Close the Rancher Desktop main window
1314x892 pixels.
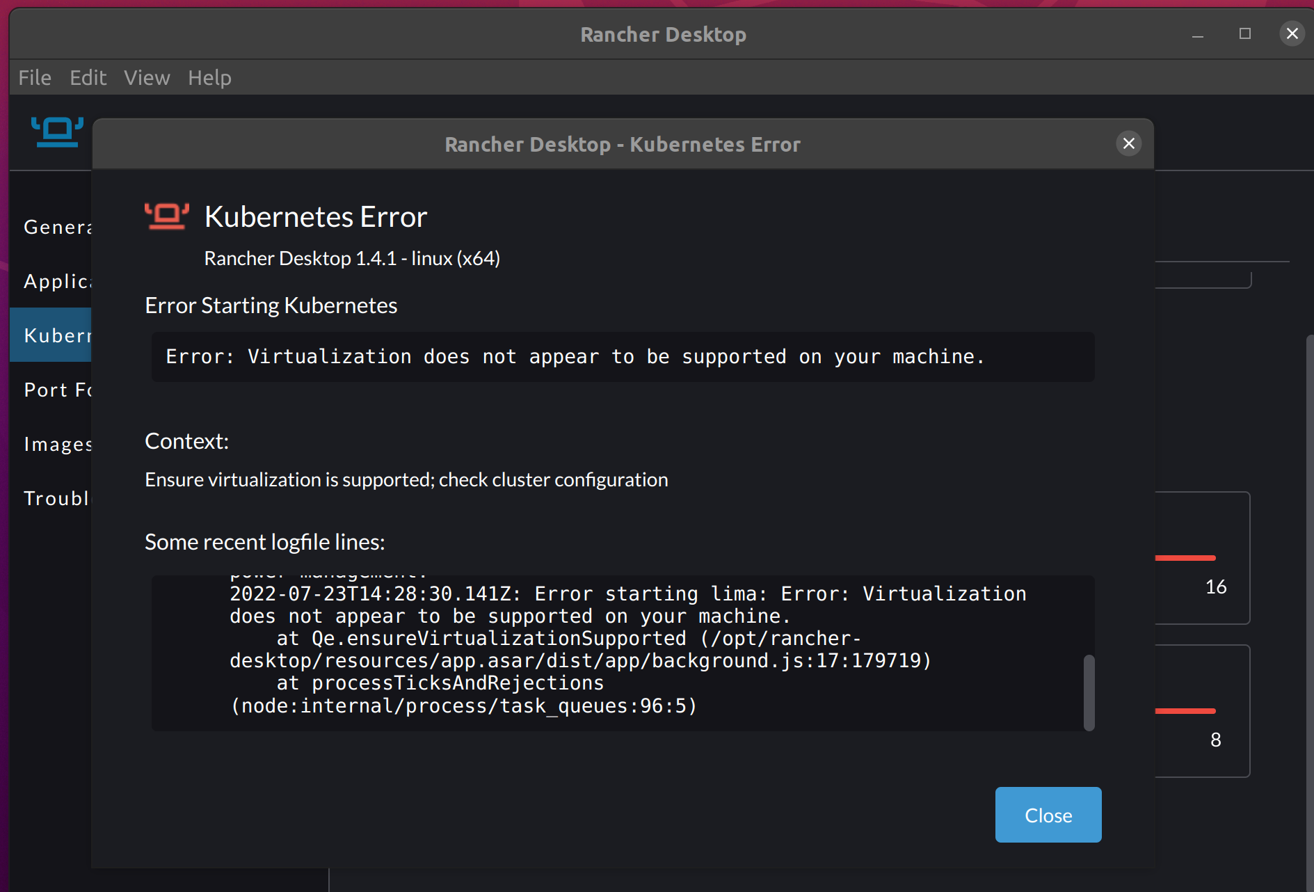pyautogui.click(x=1292, y=33)
